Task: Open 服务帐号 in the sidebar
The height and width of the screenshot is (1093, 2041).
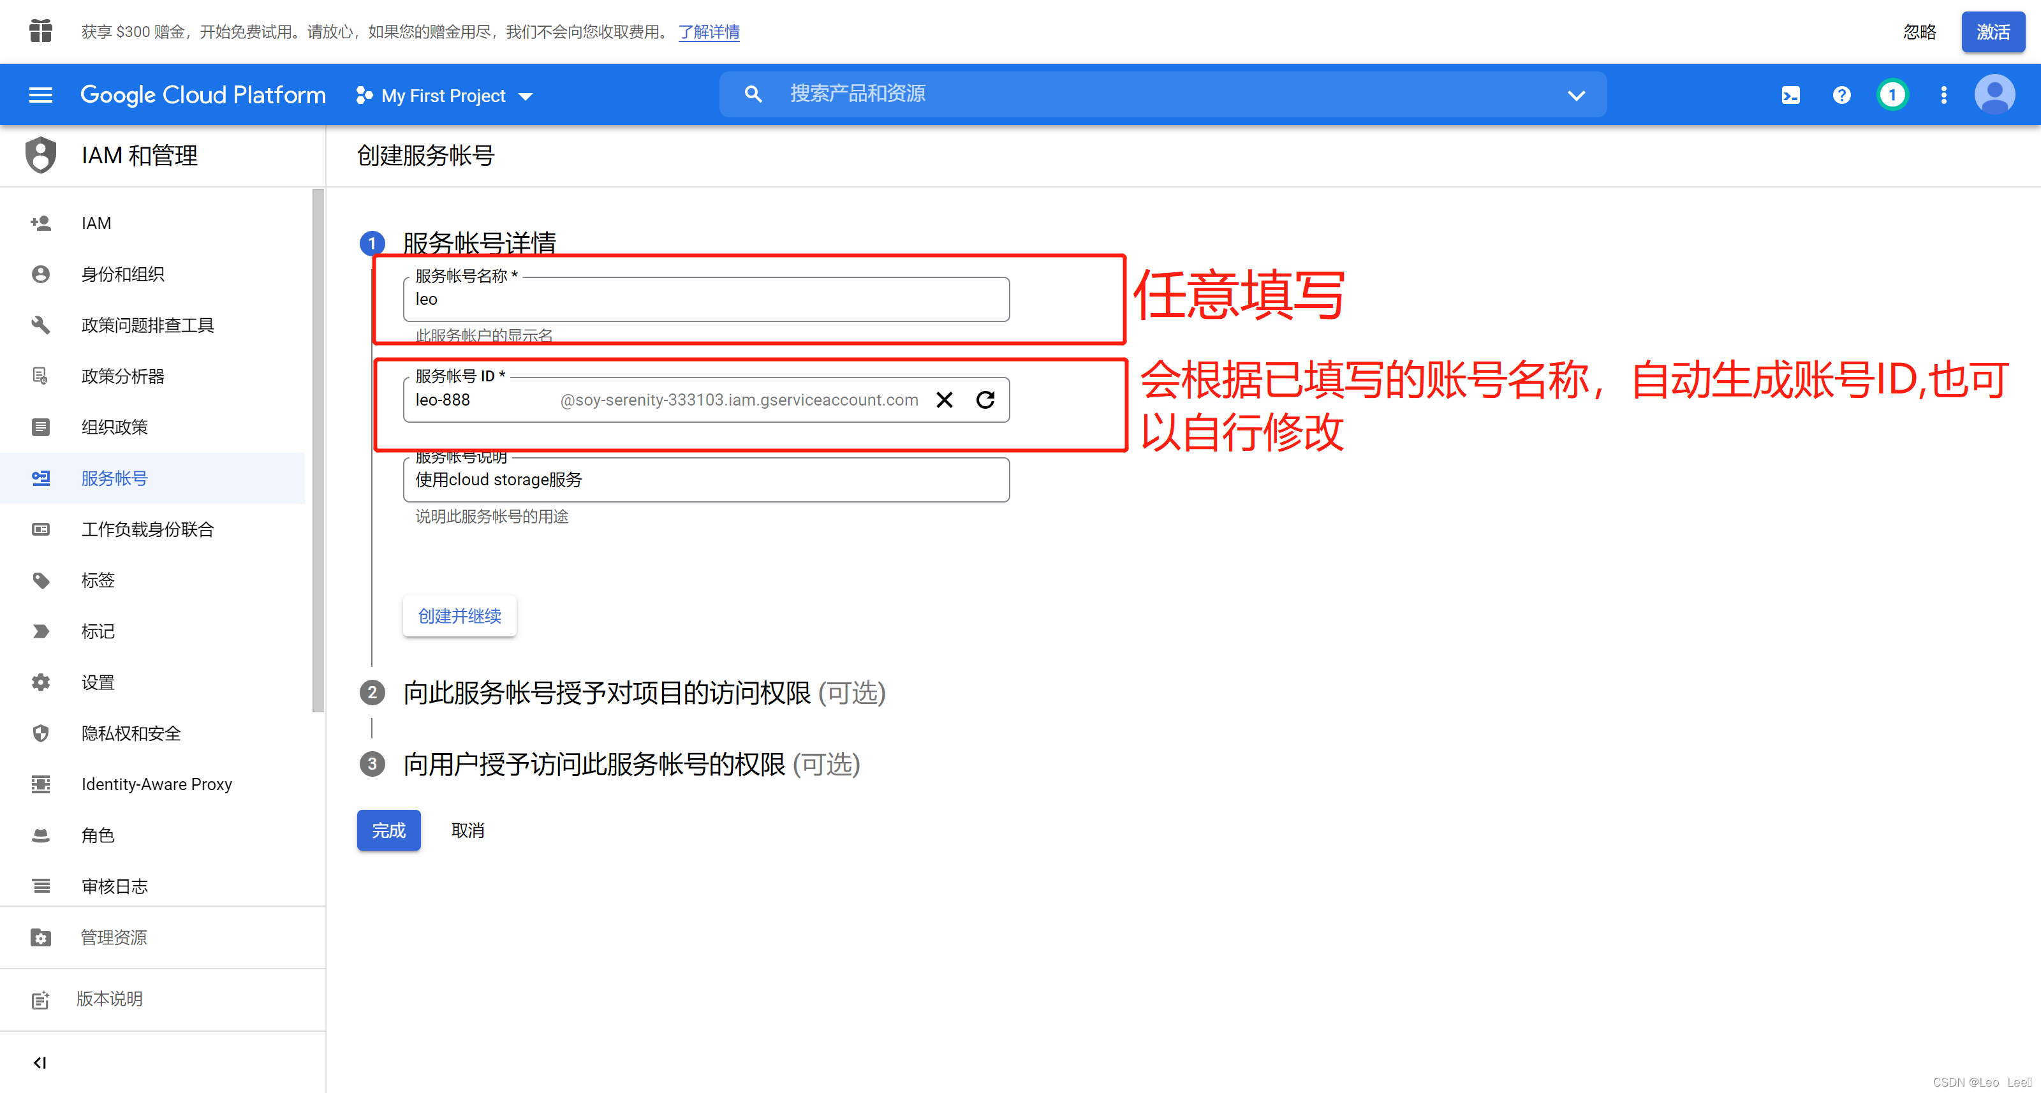Action: point(114,478)
